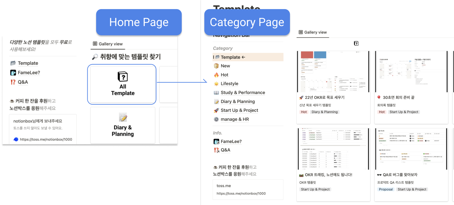The image size is (454, 205).
Task: Click the folder icon beside highlighted Template row
Action: (x=217, y=57)
